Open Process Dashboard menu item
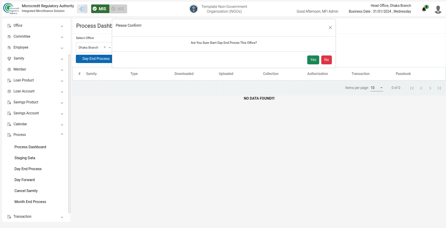 (x=30, y=147)
